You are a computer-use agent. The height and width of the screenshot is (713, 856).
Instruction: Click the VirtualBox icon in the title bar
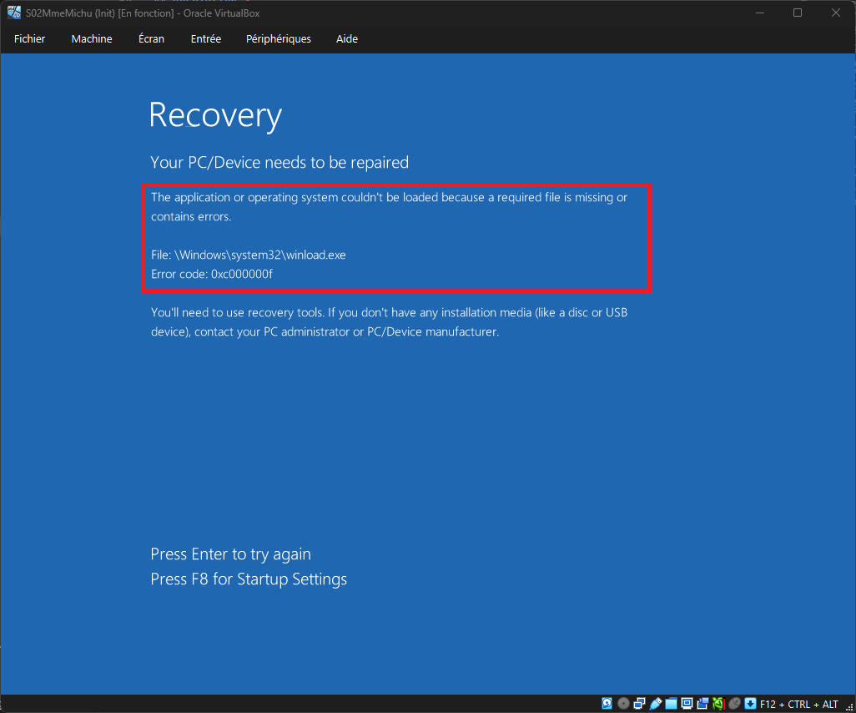[14, 13]
